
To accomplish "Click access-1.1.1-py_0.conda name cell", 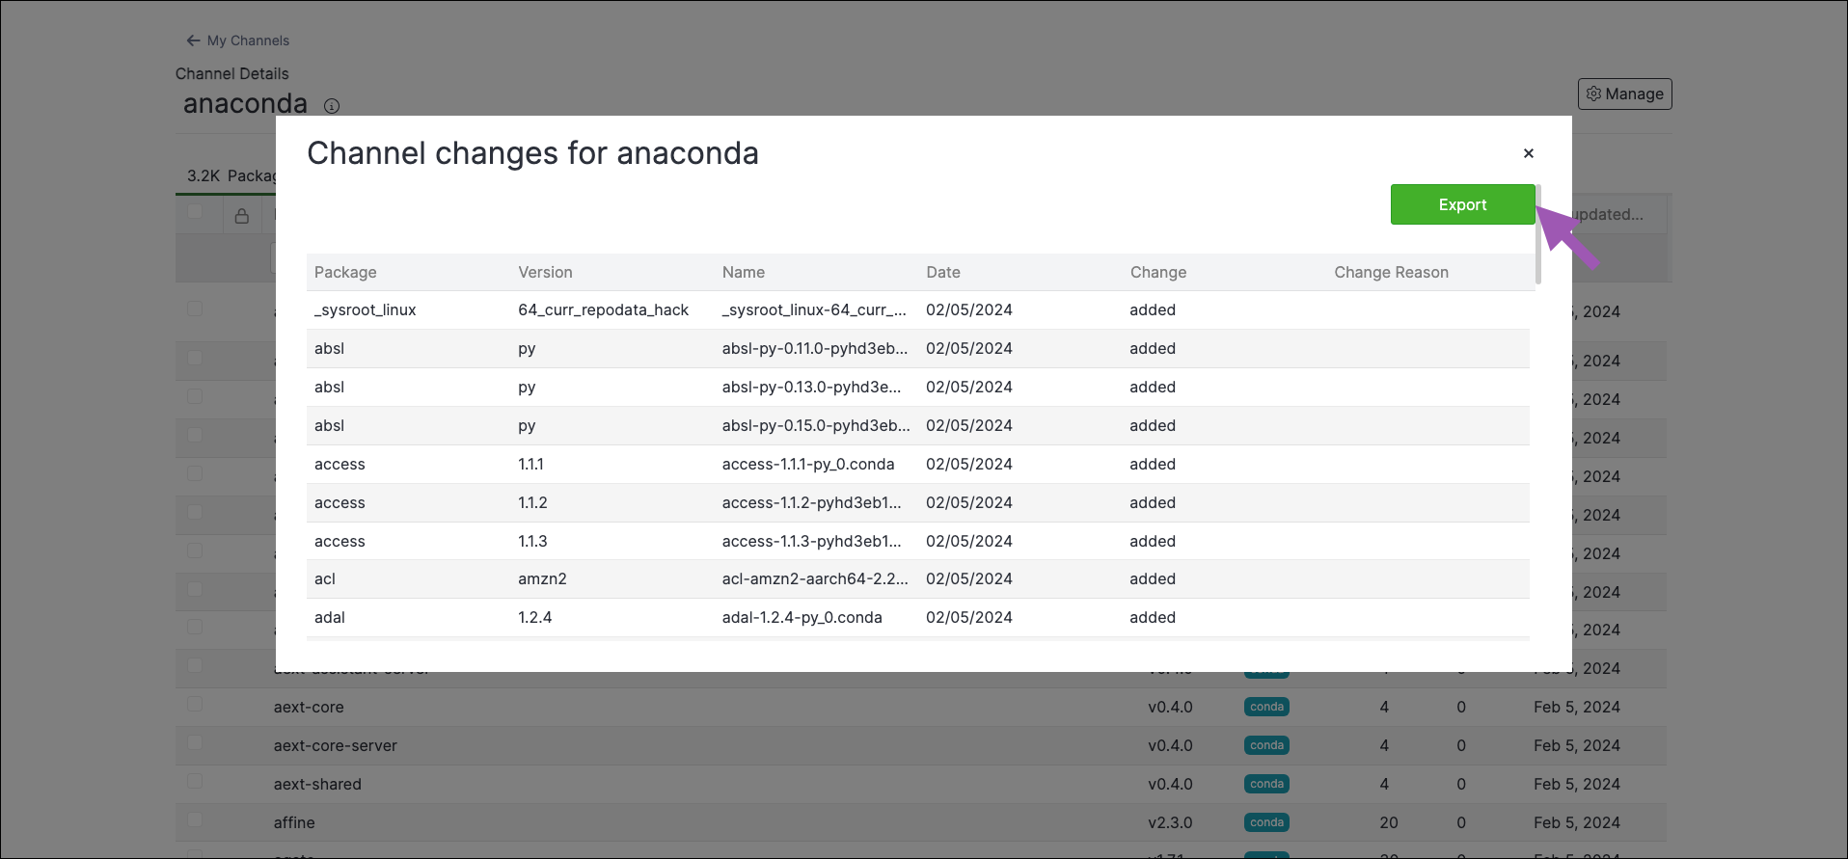I will tap(808, 464).
